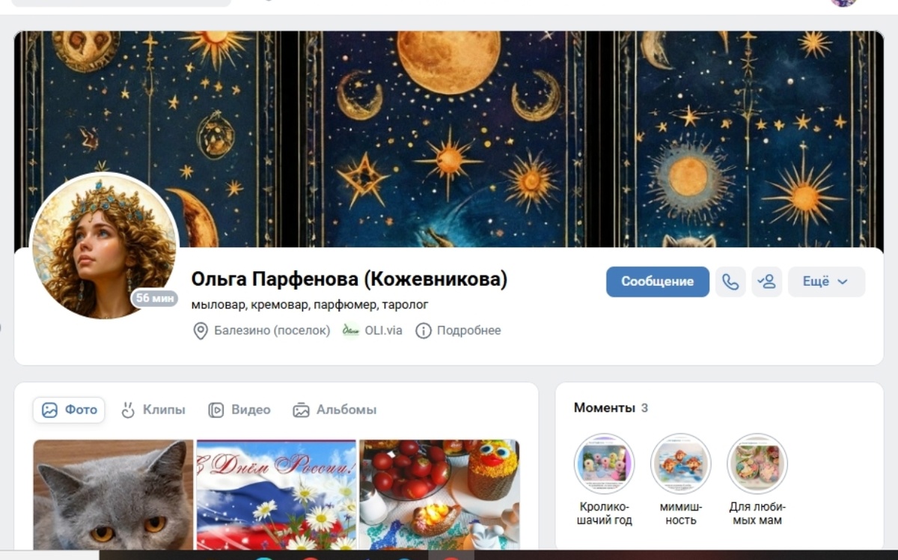This screenshot has width=898, height=560.
Task: Expand the Ещё dropdown menu
Action: coord(826,281)
